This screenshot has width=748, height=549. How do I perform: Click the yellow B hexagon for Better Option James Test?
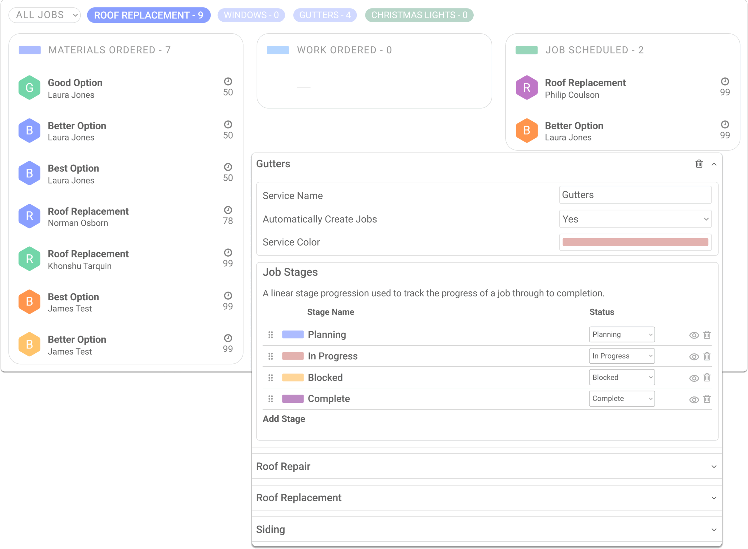(x=30, y=344)
